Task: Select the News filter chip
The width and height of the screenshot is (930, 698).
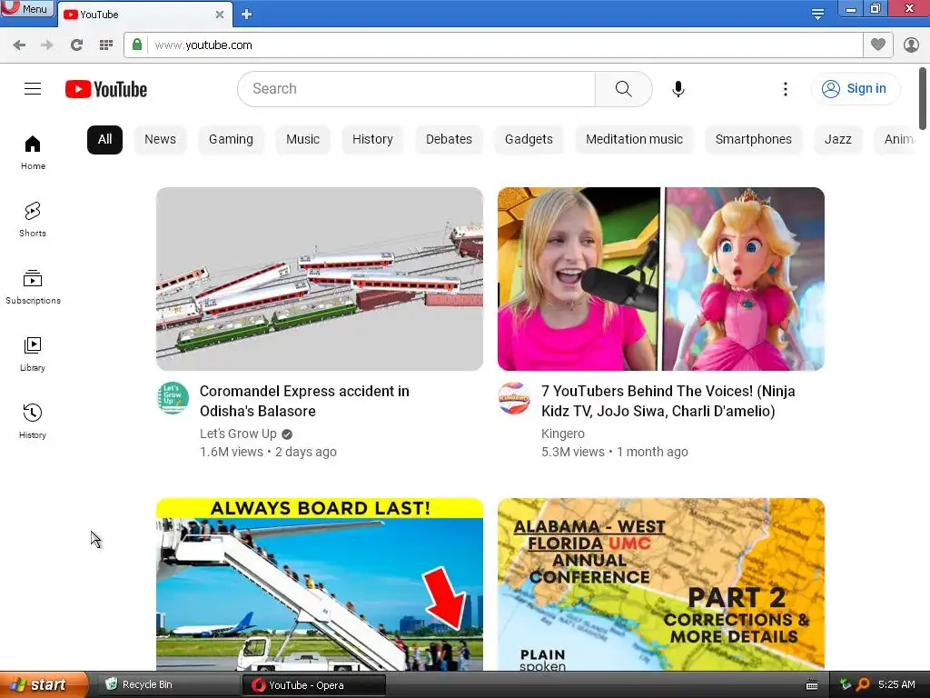Action: coord(160,139)
